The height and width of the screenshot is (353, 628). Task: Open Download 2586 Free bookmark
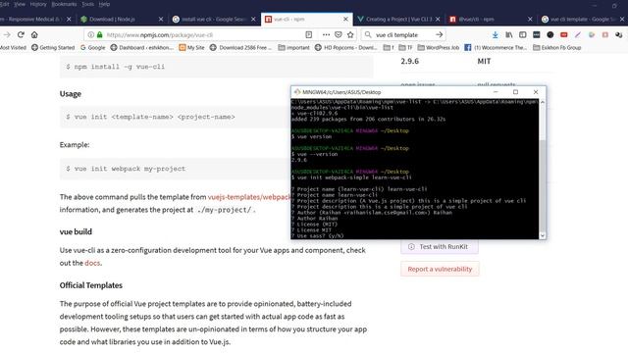click(240, 48)
